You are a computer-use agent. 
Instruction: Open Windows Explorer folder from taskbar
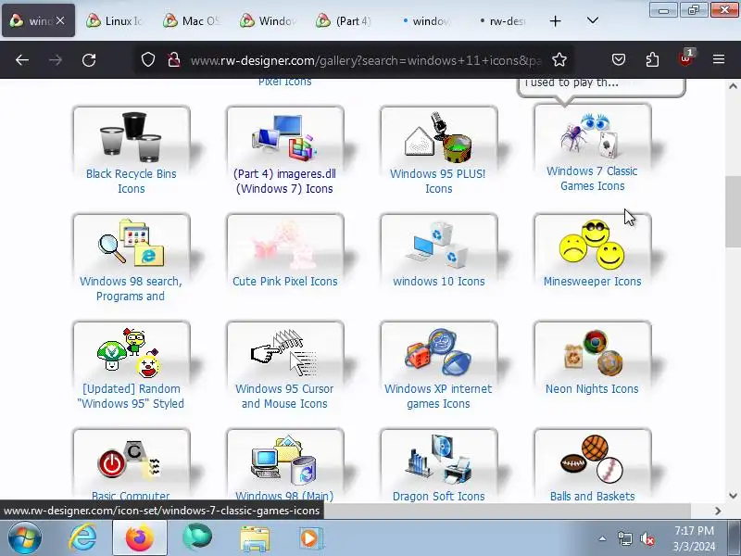point(254,538)
